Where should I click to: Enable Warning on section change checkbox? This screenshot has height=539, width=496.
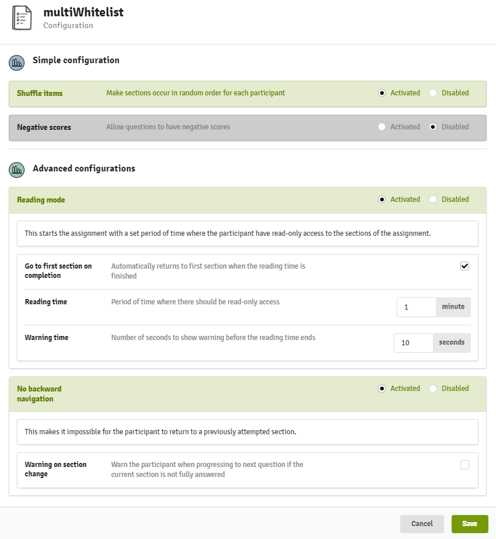tap(465, 465)
